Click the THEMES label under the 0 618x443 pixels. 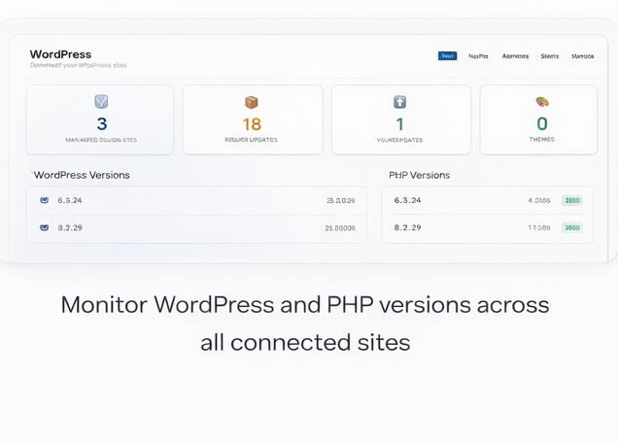coord(542,139)
